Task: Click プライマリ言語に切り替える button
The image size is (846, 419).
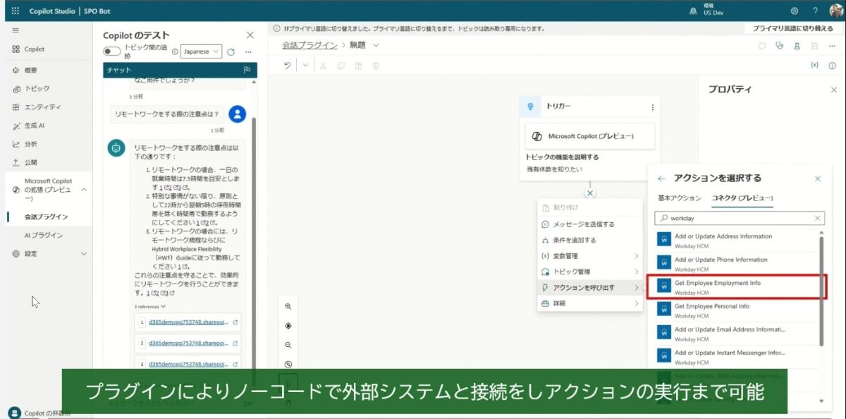Action: 792,29
